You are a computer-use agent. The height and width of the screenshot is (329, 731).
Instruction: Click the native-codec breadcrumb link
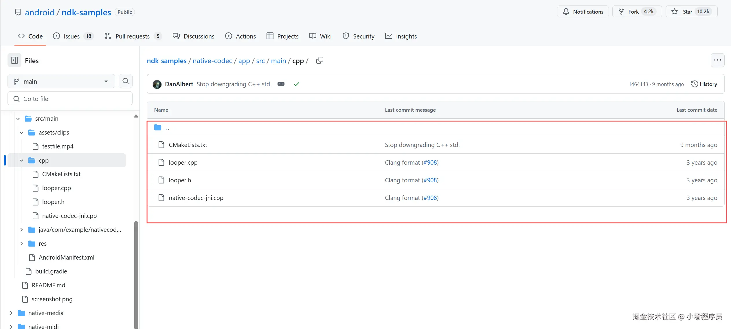point(212,61)
